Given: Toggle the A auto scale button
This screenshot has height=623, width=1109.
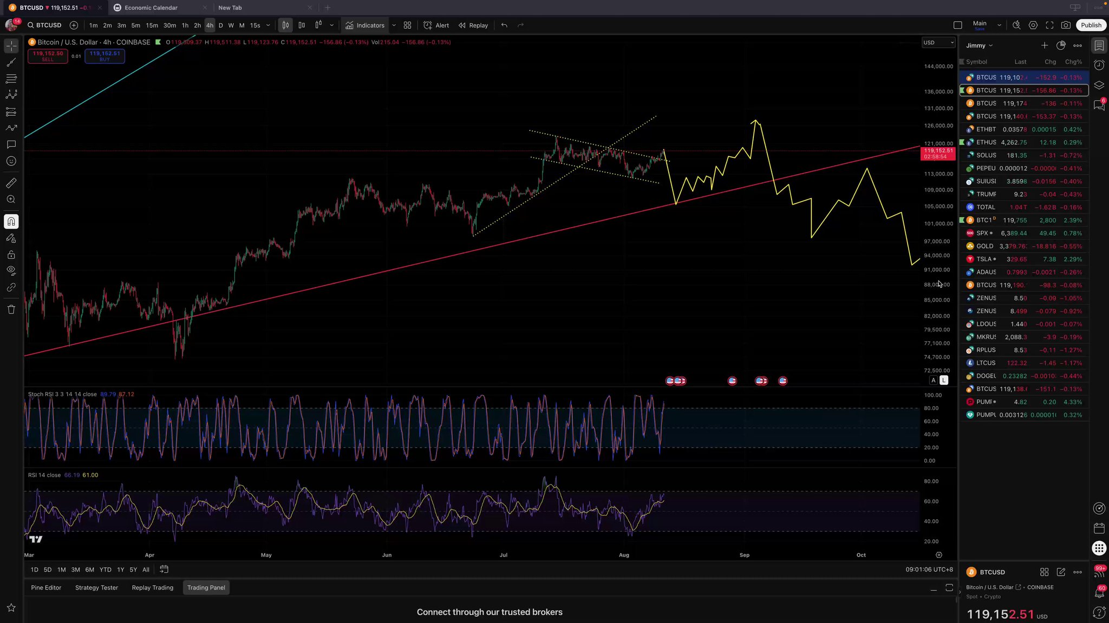Looking at the screenshot, I should [934, 380].
